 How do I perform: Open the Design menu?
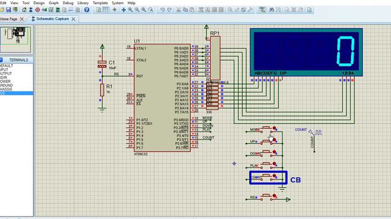click(39, 3)
